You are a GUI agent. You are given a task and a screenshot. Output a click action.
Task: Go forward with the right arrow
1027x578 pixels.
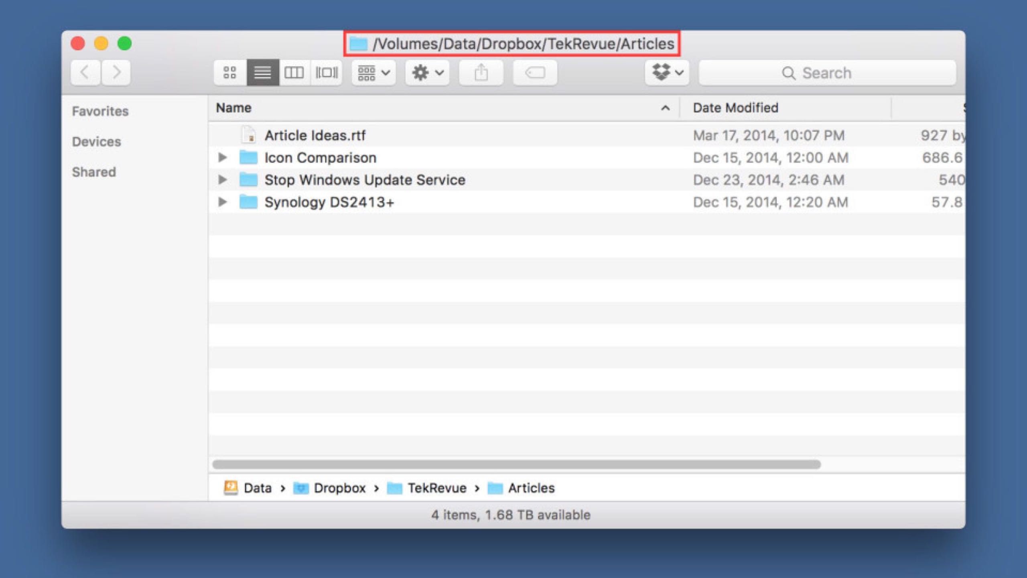click(x=116, y=73)
